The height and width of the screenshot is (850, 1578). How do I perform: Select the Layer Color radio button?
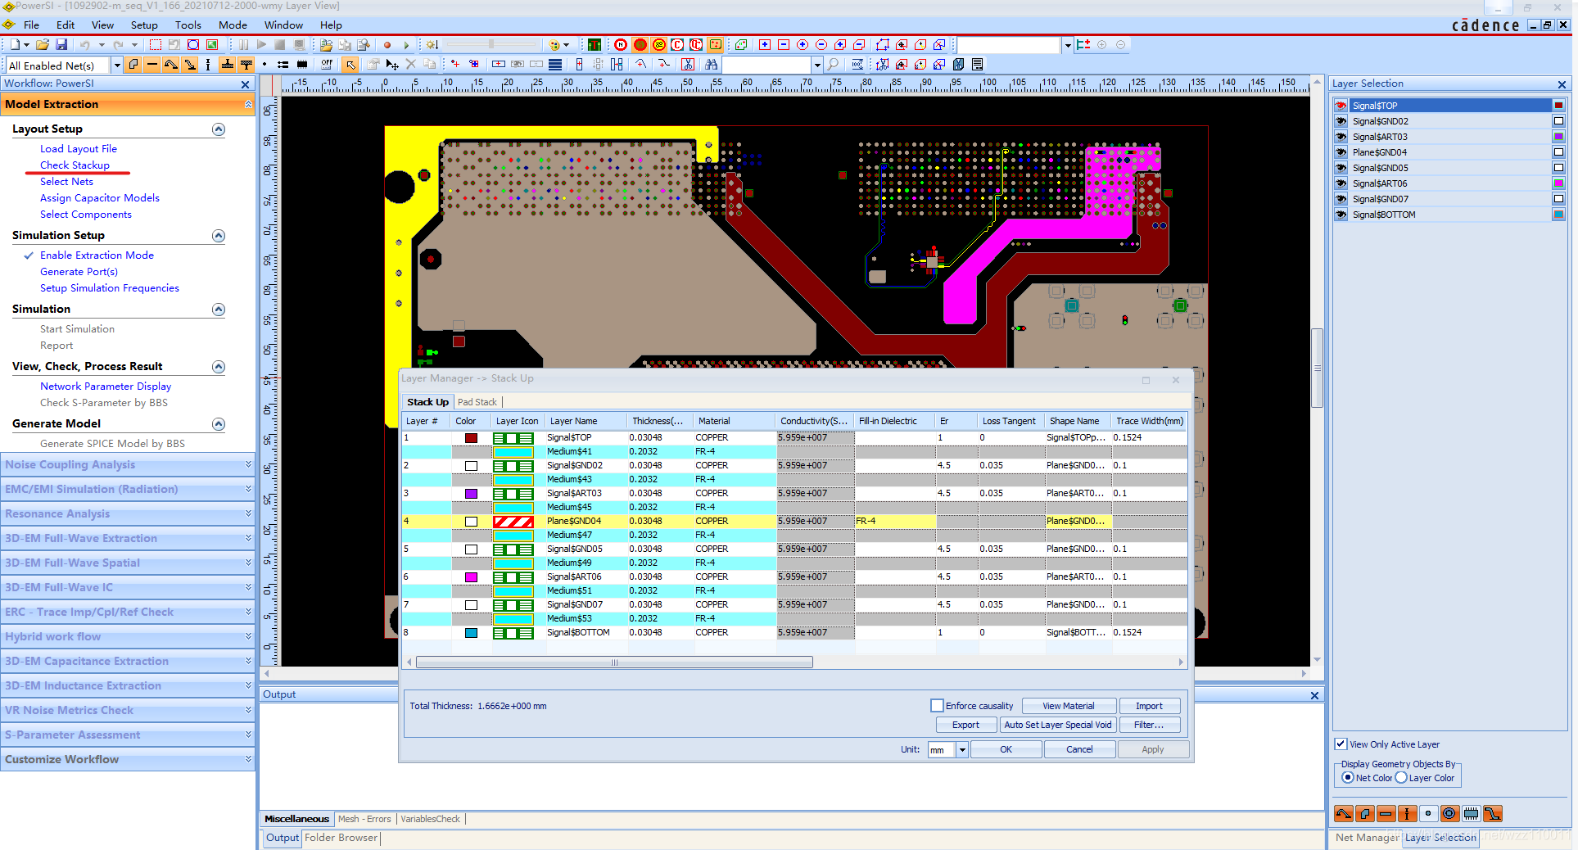pos(1401,778)
